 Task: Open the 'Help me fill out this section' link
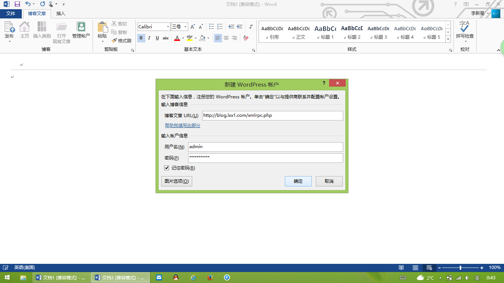pos(183,126)
